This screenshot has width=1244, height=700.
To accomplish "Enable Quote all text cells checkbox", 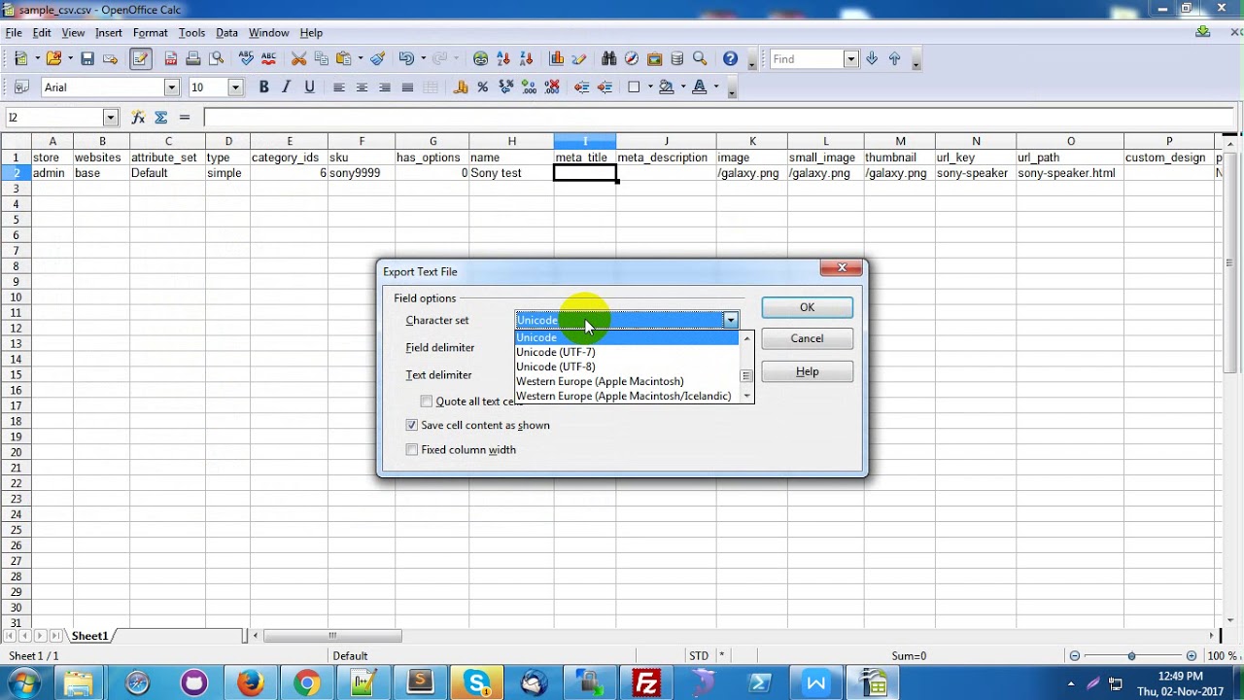I will [427, 401].
